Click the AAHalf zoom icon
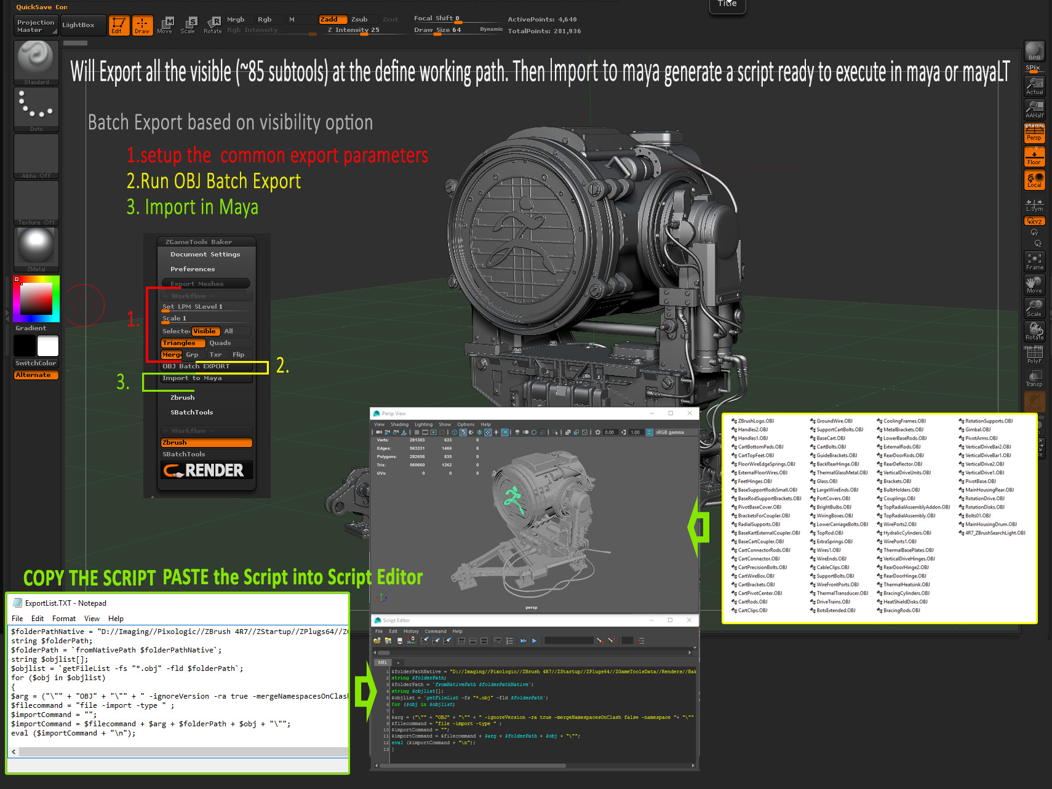The height and width of the screenshot is (789, 1052). click(x=1034, y=109)
